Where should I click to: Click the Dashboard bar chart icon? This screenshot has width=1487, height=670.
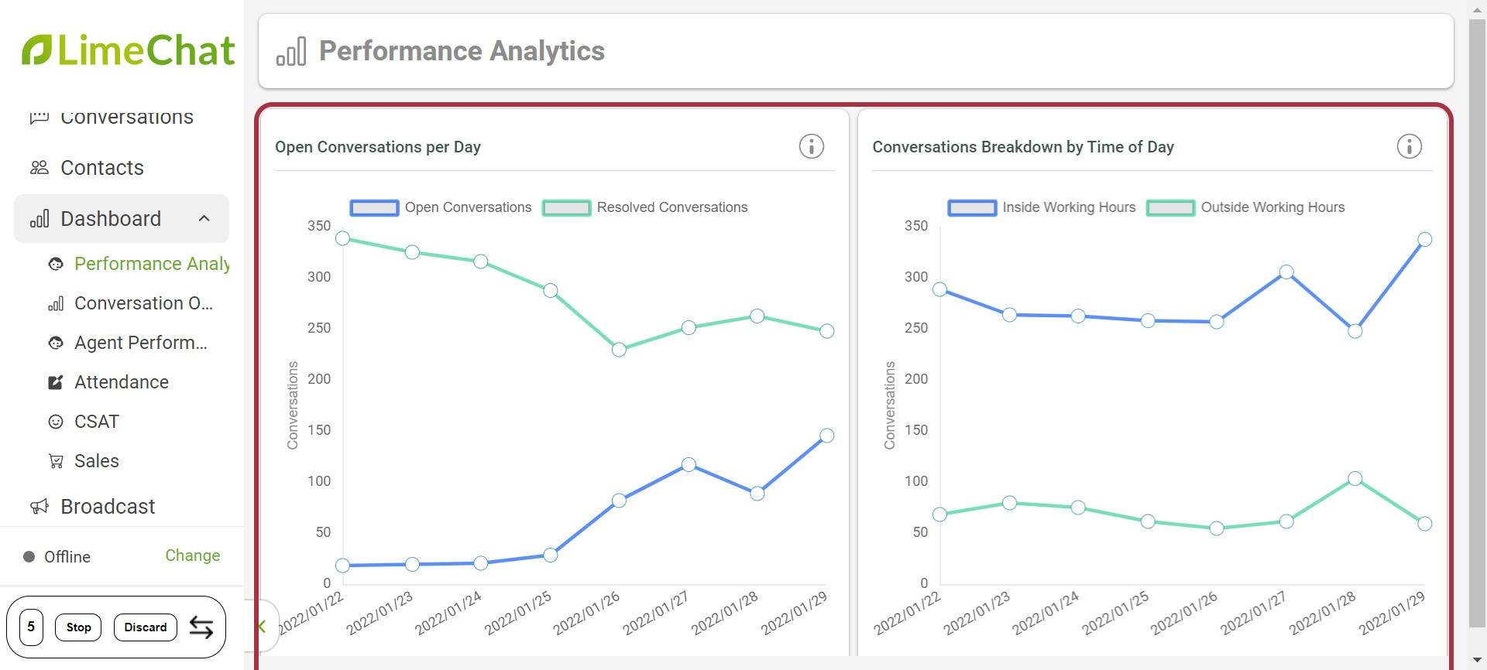pyautogui.click(x=39, y=219)
